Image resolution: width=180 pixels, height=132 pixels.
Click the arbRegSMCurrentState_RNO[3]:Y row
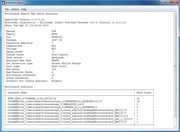click(x=79, y=113)
